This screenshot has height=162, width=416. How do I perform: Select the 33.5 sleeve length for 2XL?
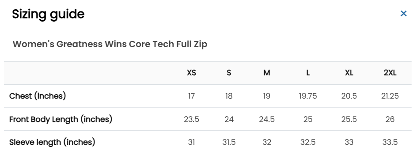[390, 142]
